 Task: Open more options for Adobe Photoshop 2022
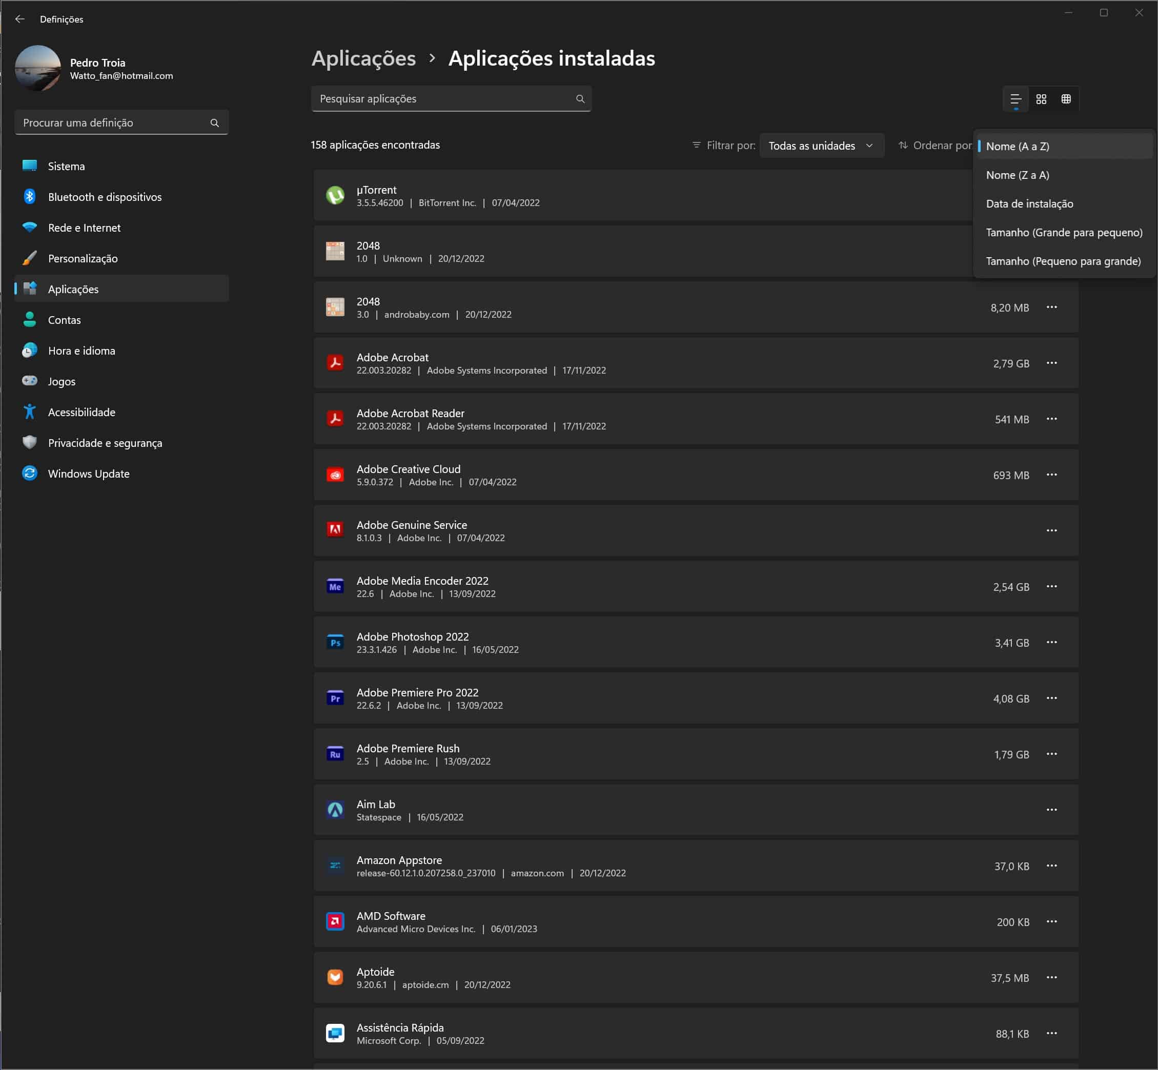tap(1051, 642)
